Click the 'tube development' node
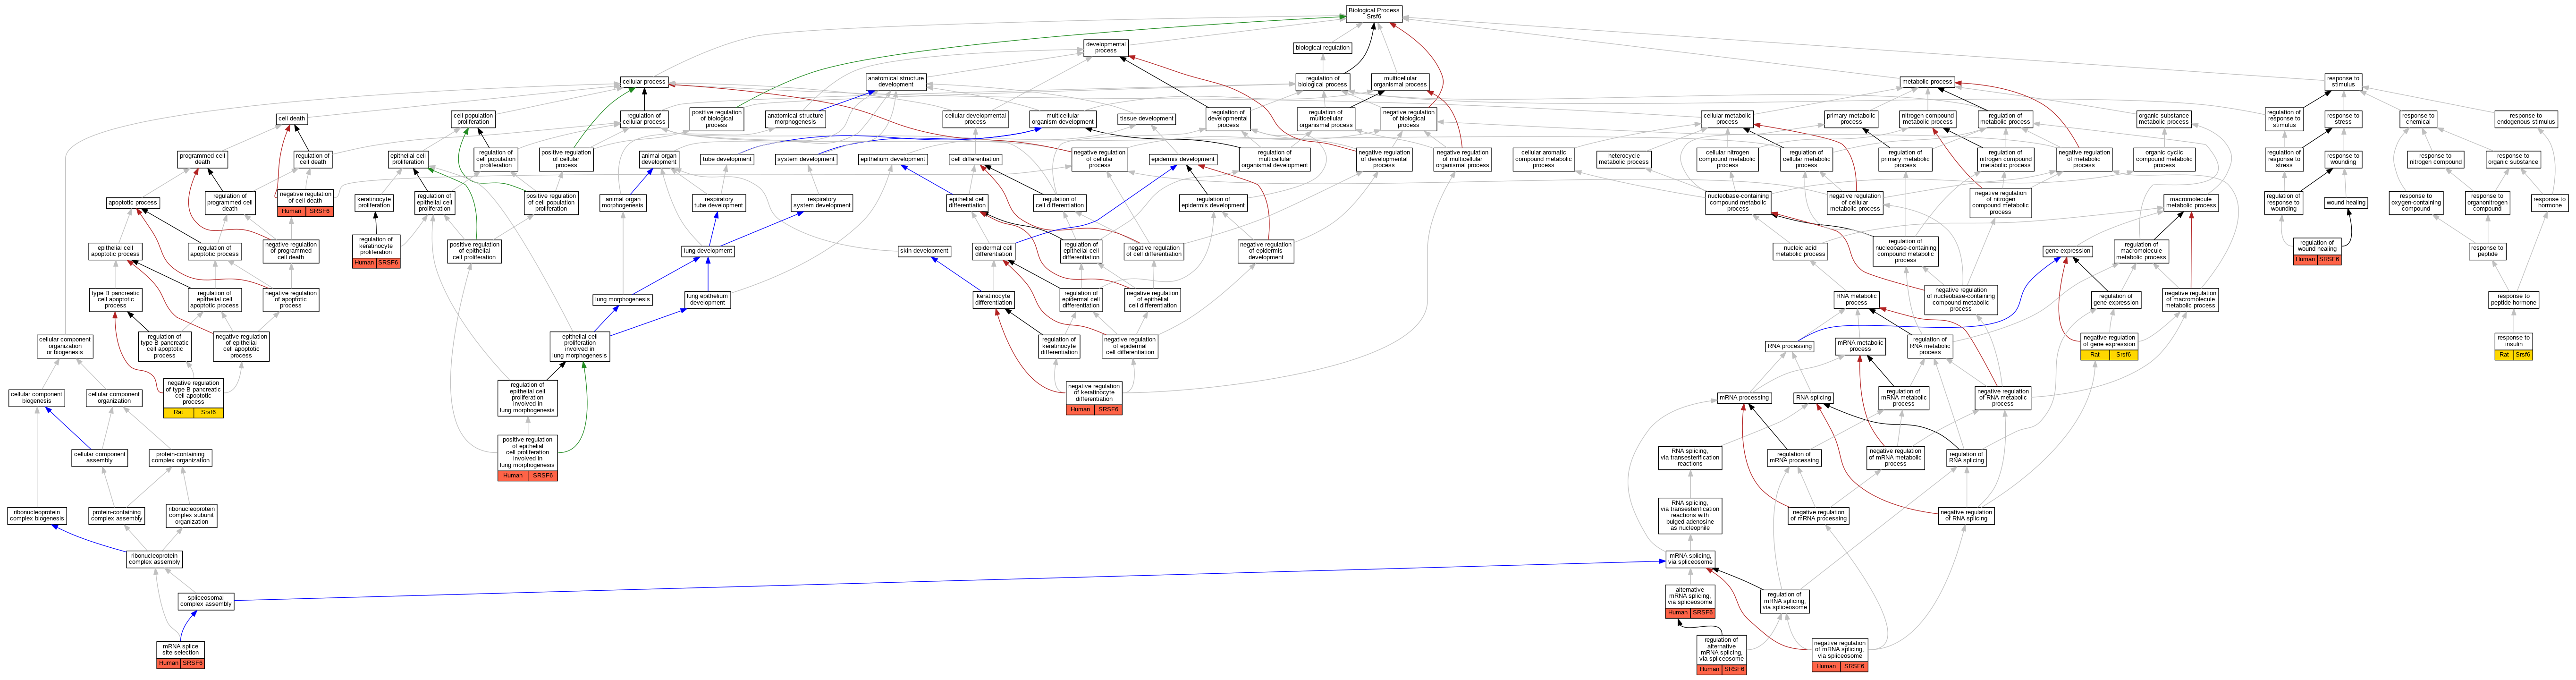This screenshot has width=2576, height=680. click(x=727, y=159)
